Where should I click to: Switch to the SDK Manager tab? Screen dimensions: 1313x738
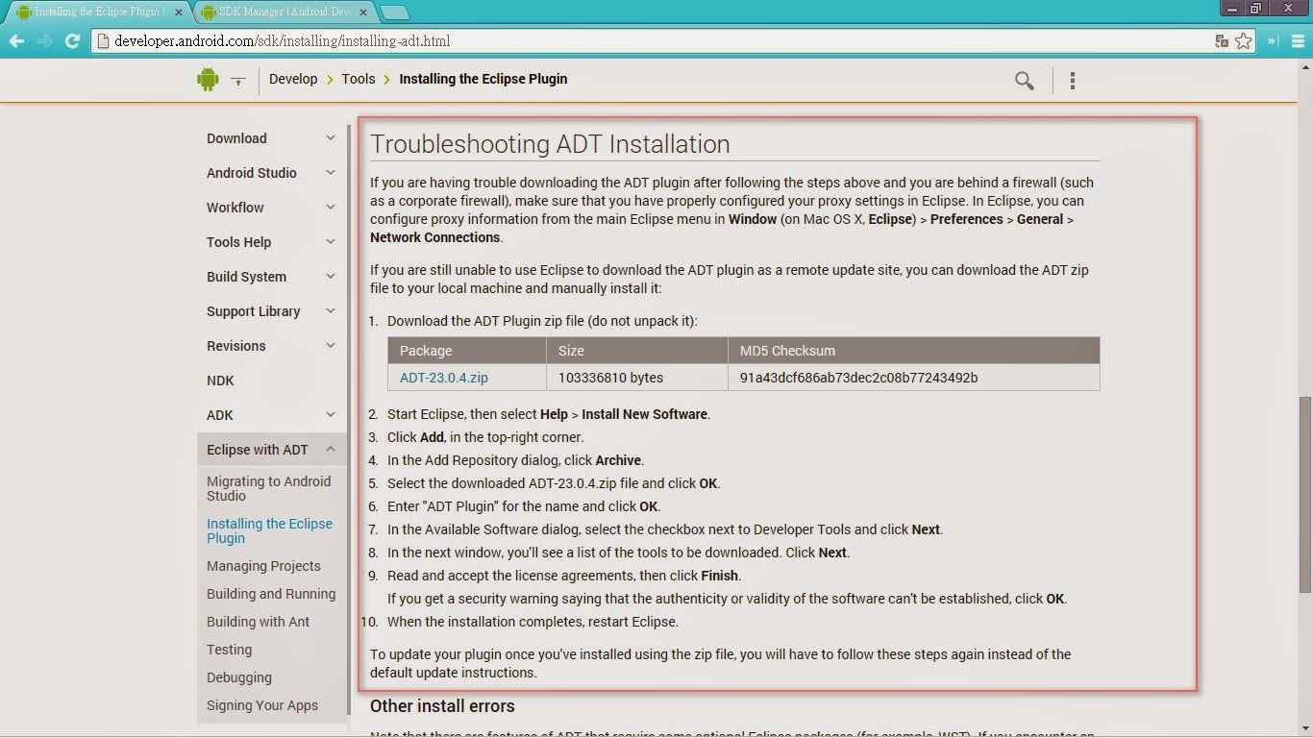click(x=284, y=12)
